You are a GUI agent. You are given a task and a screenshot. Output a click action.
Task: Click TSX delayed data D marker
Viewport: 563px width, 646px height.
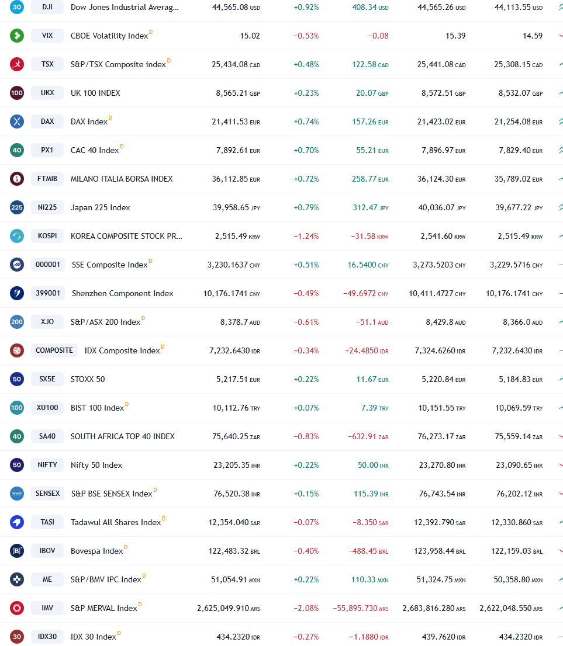tap(169, 61)
